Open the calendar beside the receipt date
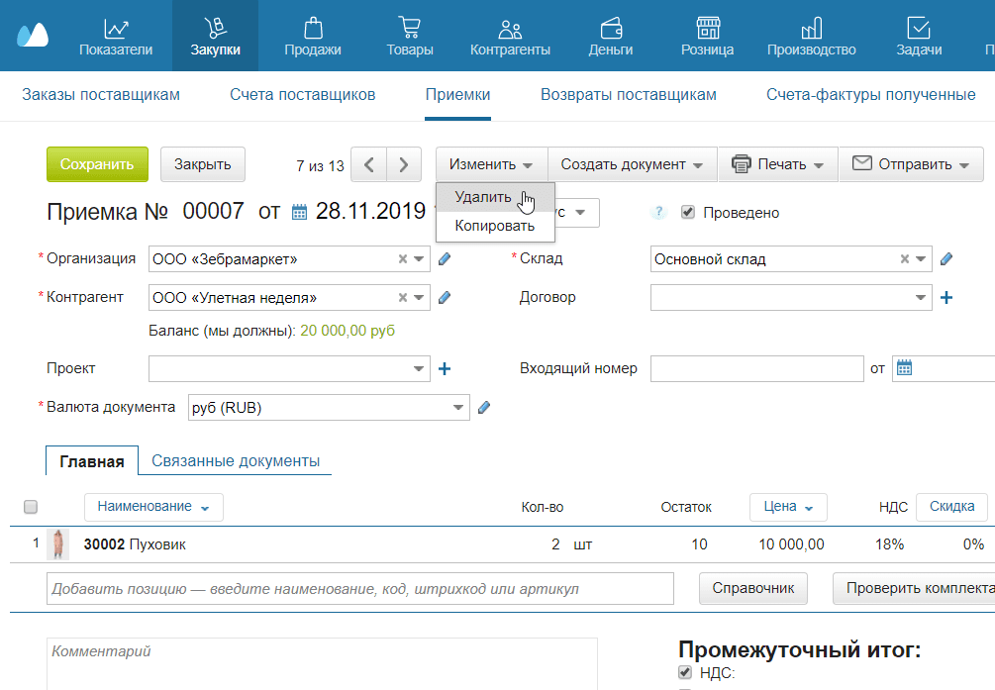Screen dimensions: 995x690 [x=299, y=211]
